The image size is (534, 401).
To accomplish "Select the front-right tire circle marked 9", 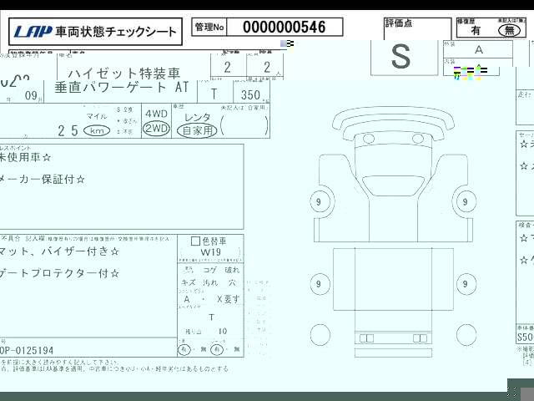I will 466,201.
